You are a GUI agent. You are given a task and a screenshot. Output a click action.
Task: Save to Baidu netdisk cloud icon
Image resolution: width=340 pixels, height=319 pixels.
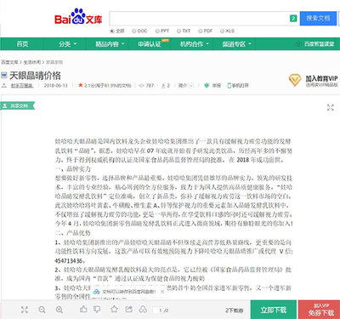point(143,309)
